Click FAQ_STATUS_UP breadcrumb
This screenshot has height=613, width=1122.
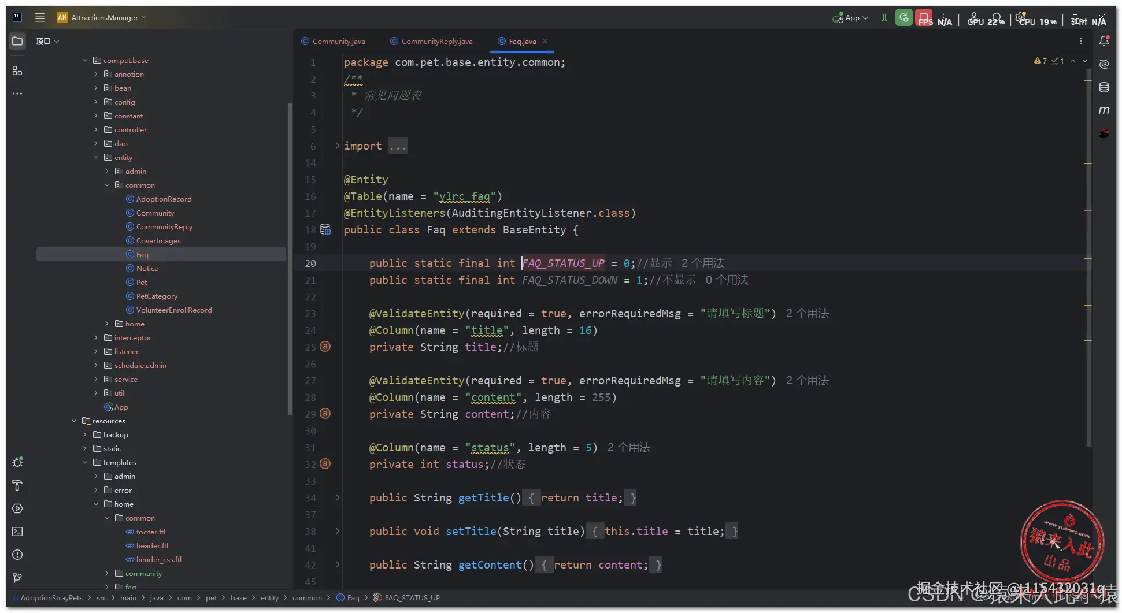407,597
